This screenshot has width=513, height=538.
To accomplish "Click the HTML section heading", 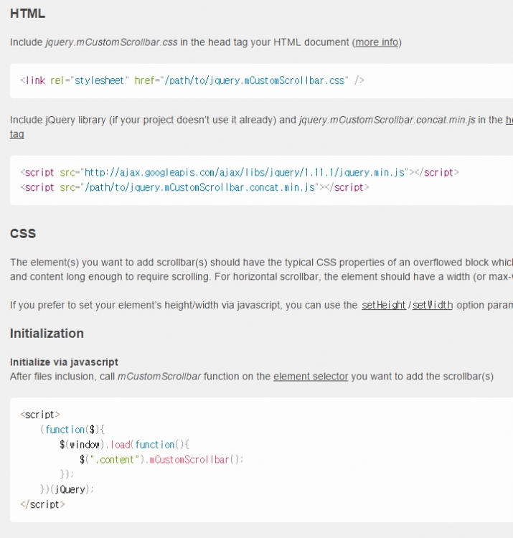I will click(27, 14).
